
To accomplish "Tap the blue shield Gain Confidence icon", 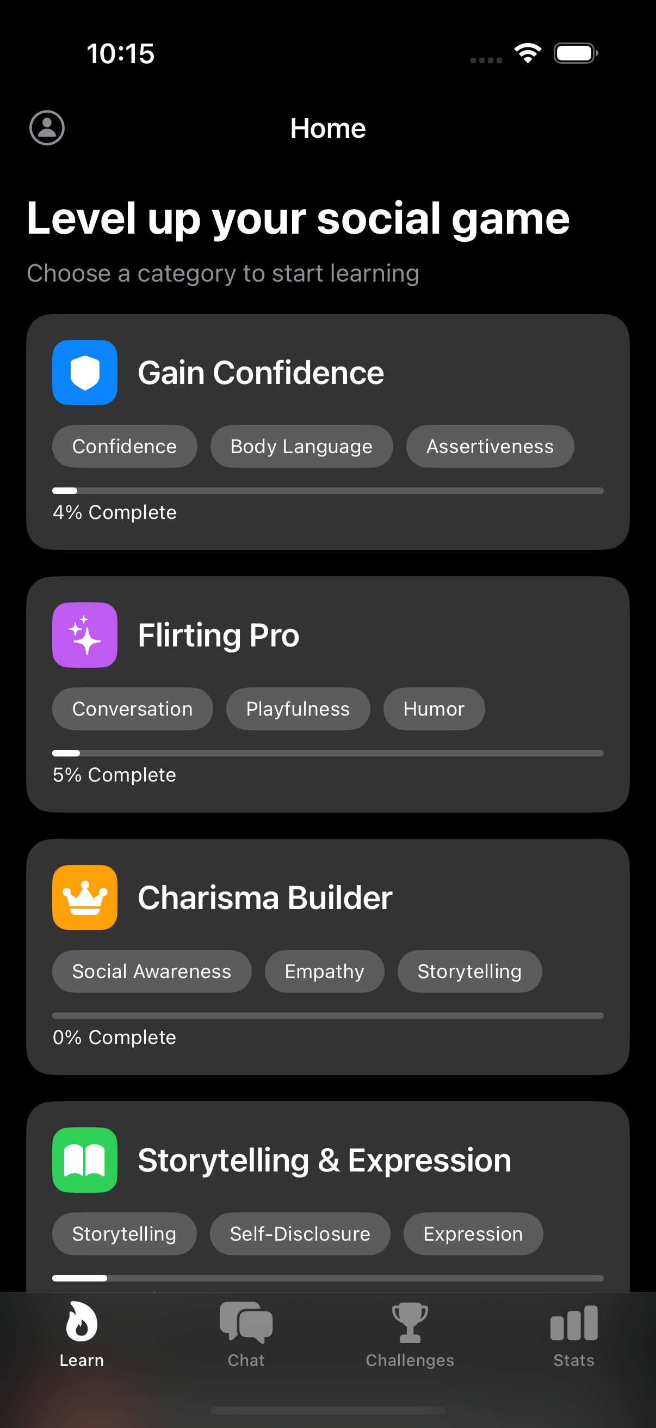I will 85,373.
